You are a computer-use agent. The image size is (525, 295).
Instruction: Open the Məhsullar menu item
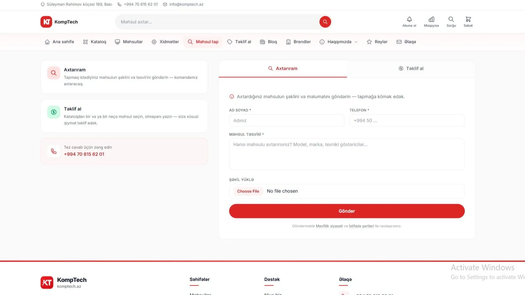coord(129,42)
